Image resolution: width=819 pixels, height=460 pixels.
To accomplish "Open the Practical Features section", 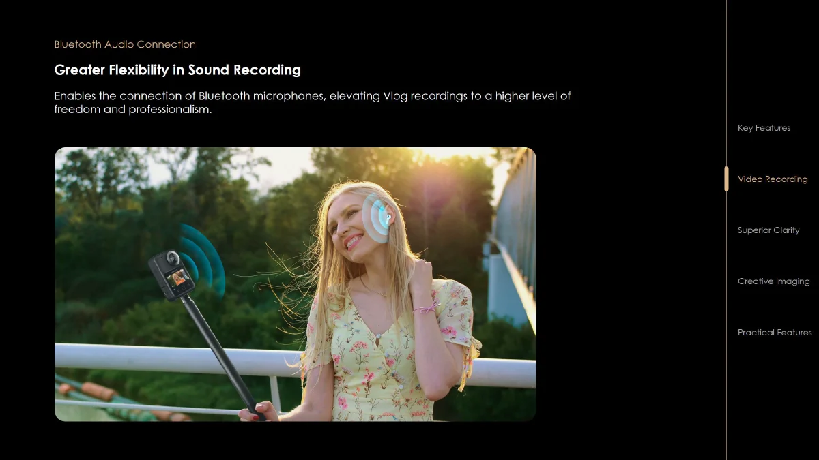I will pyautogui.click(x=775, y=333).
